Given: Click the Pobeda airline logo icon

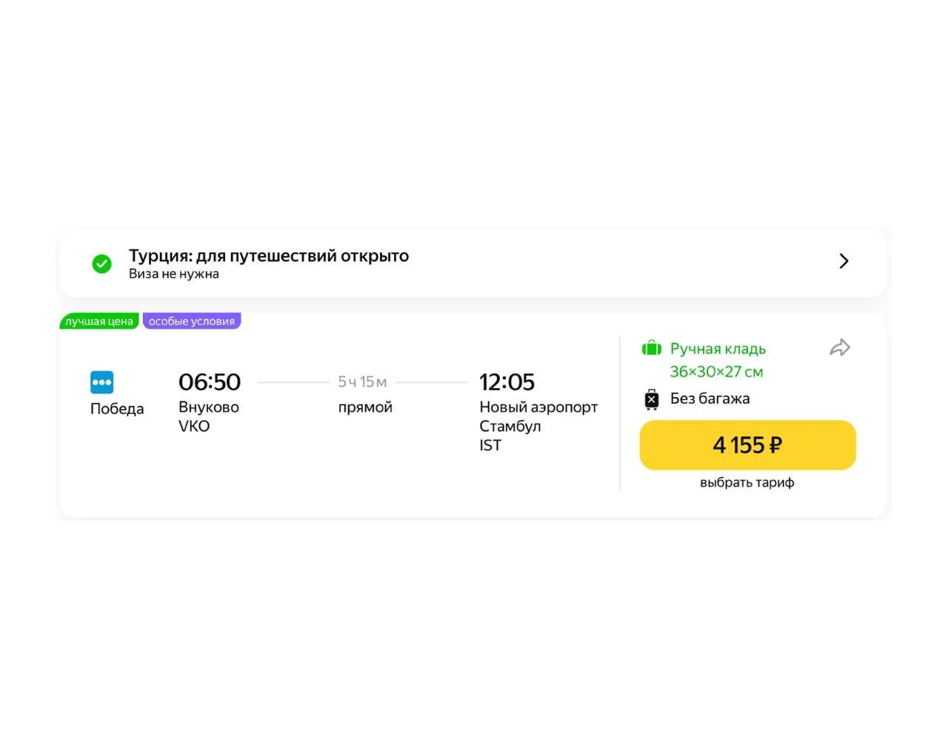Looking at the screenshot, I should [101, 382].
